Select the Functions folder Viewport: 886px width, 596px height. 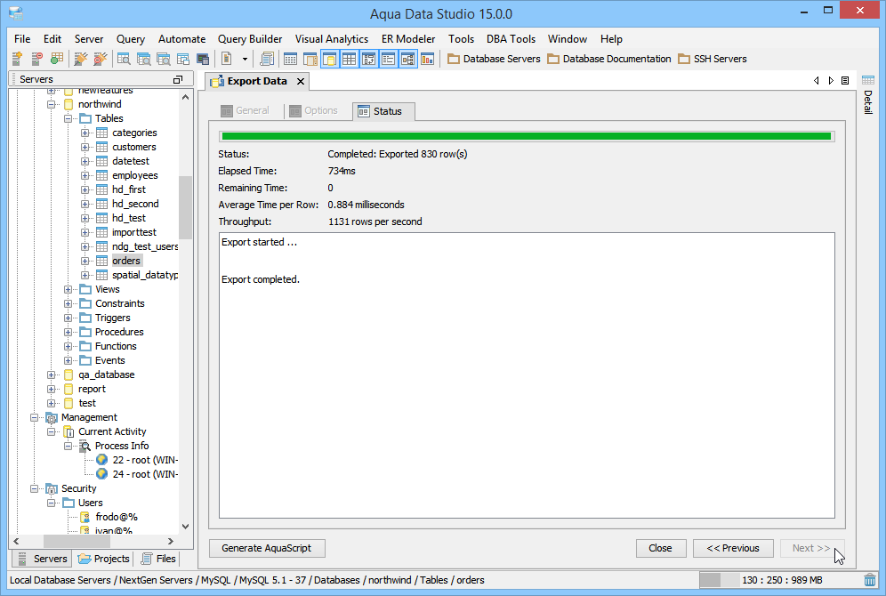(116, 346)
